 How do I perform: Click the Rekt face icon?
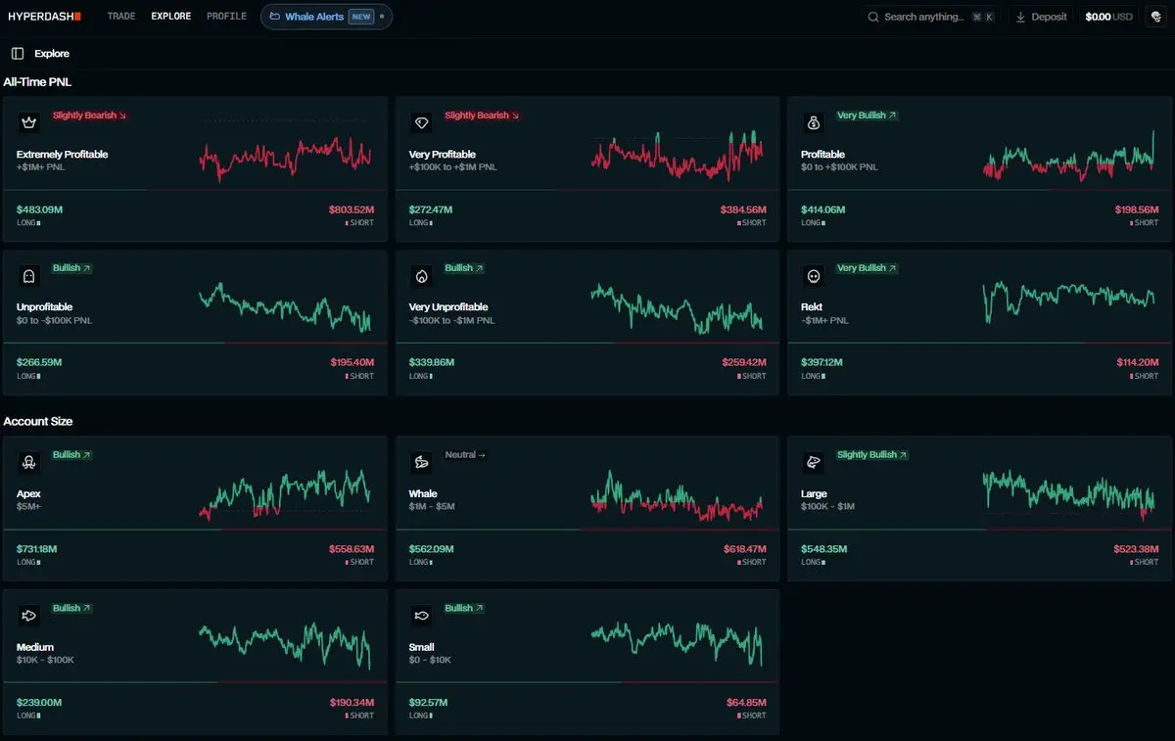[813, 276]
